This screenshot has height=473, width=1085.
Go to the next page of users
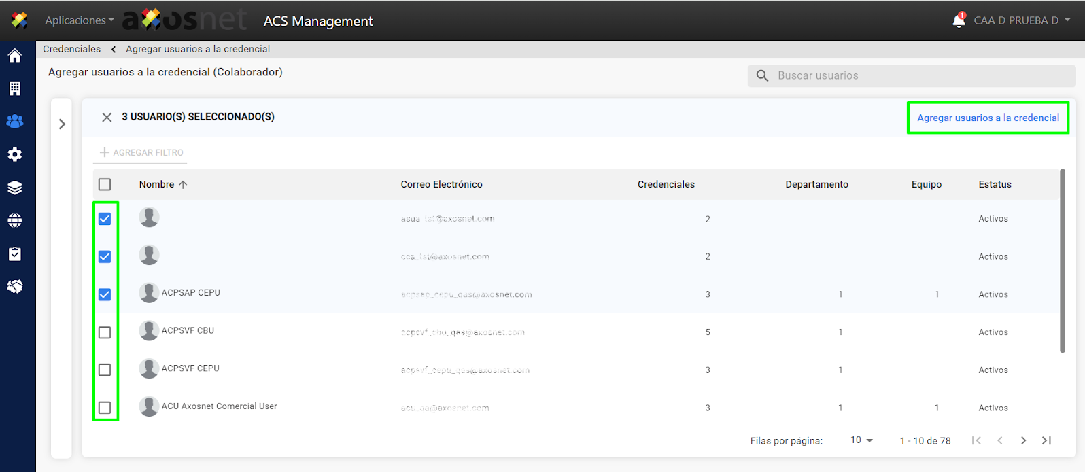1023,440
